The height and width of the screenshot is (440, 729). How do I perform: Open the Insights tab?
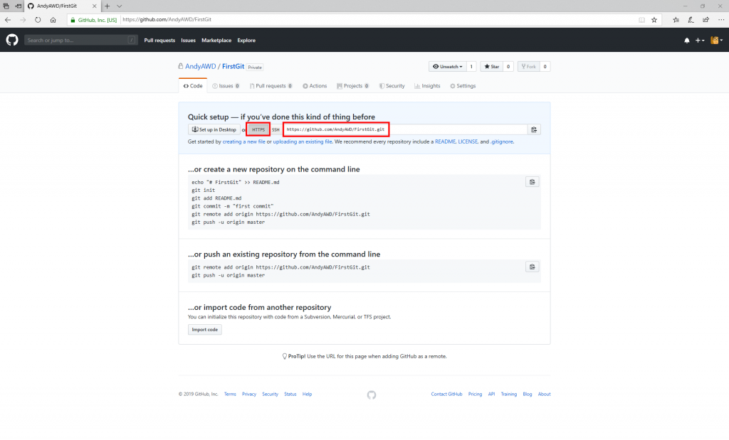click(427, 86)
